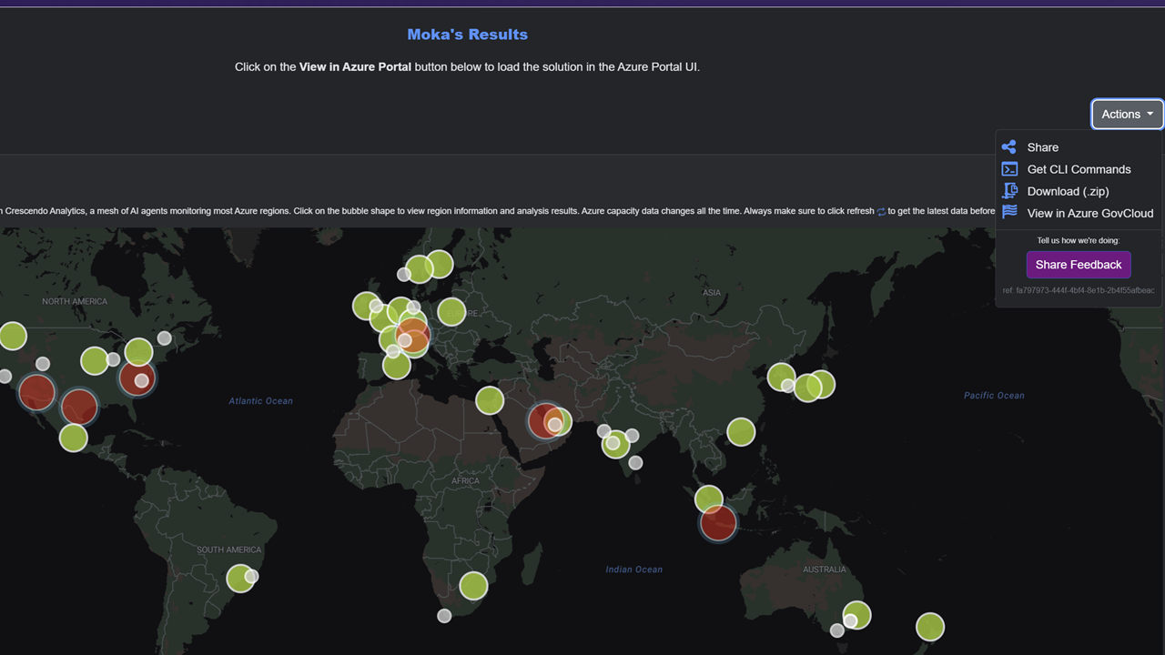Select the green bubble over Malaysia

point(709,499)
